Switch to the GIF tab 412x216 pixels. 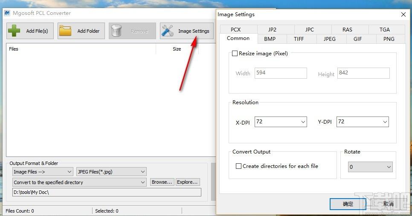coord(357,39)
